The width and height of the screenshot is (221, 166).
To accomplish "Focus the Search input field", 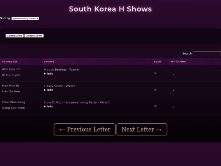I will pos(207,54).
